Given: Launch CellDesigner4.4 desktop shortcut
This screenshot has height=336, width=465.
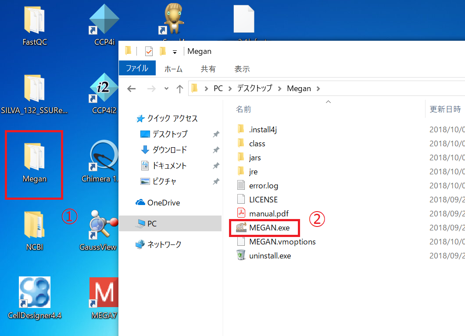Looking at the screenshot, I should coord(34,298).
